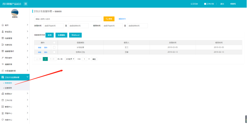The width and height of the screenshot is (247, 124).
Task: Toggle the hamburger menu in the header
Action: pos(25,4)
